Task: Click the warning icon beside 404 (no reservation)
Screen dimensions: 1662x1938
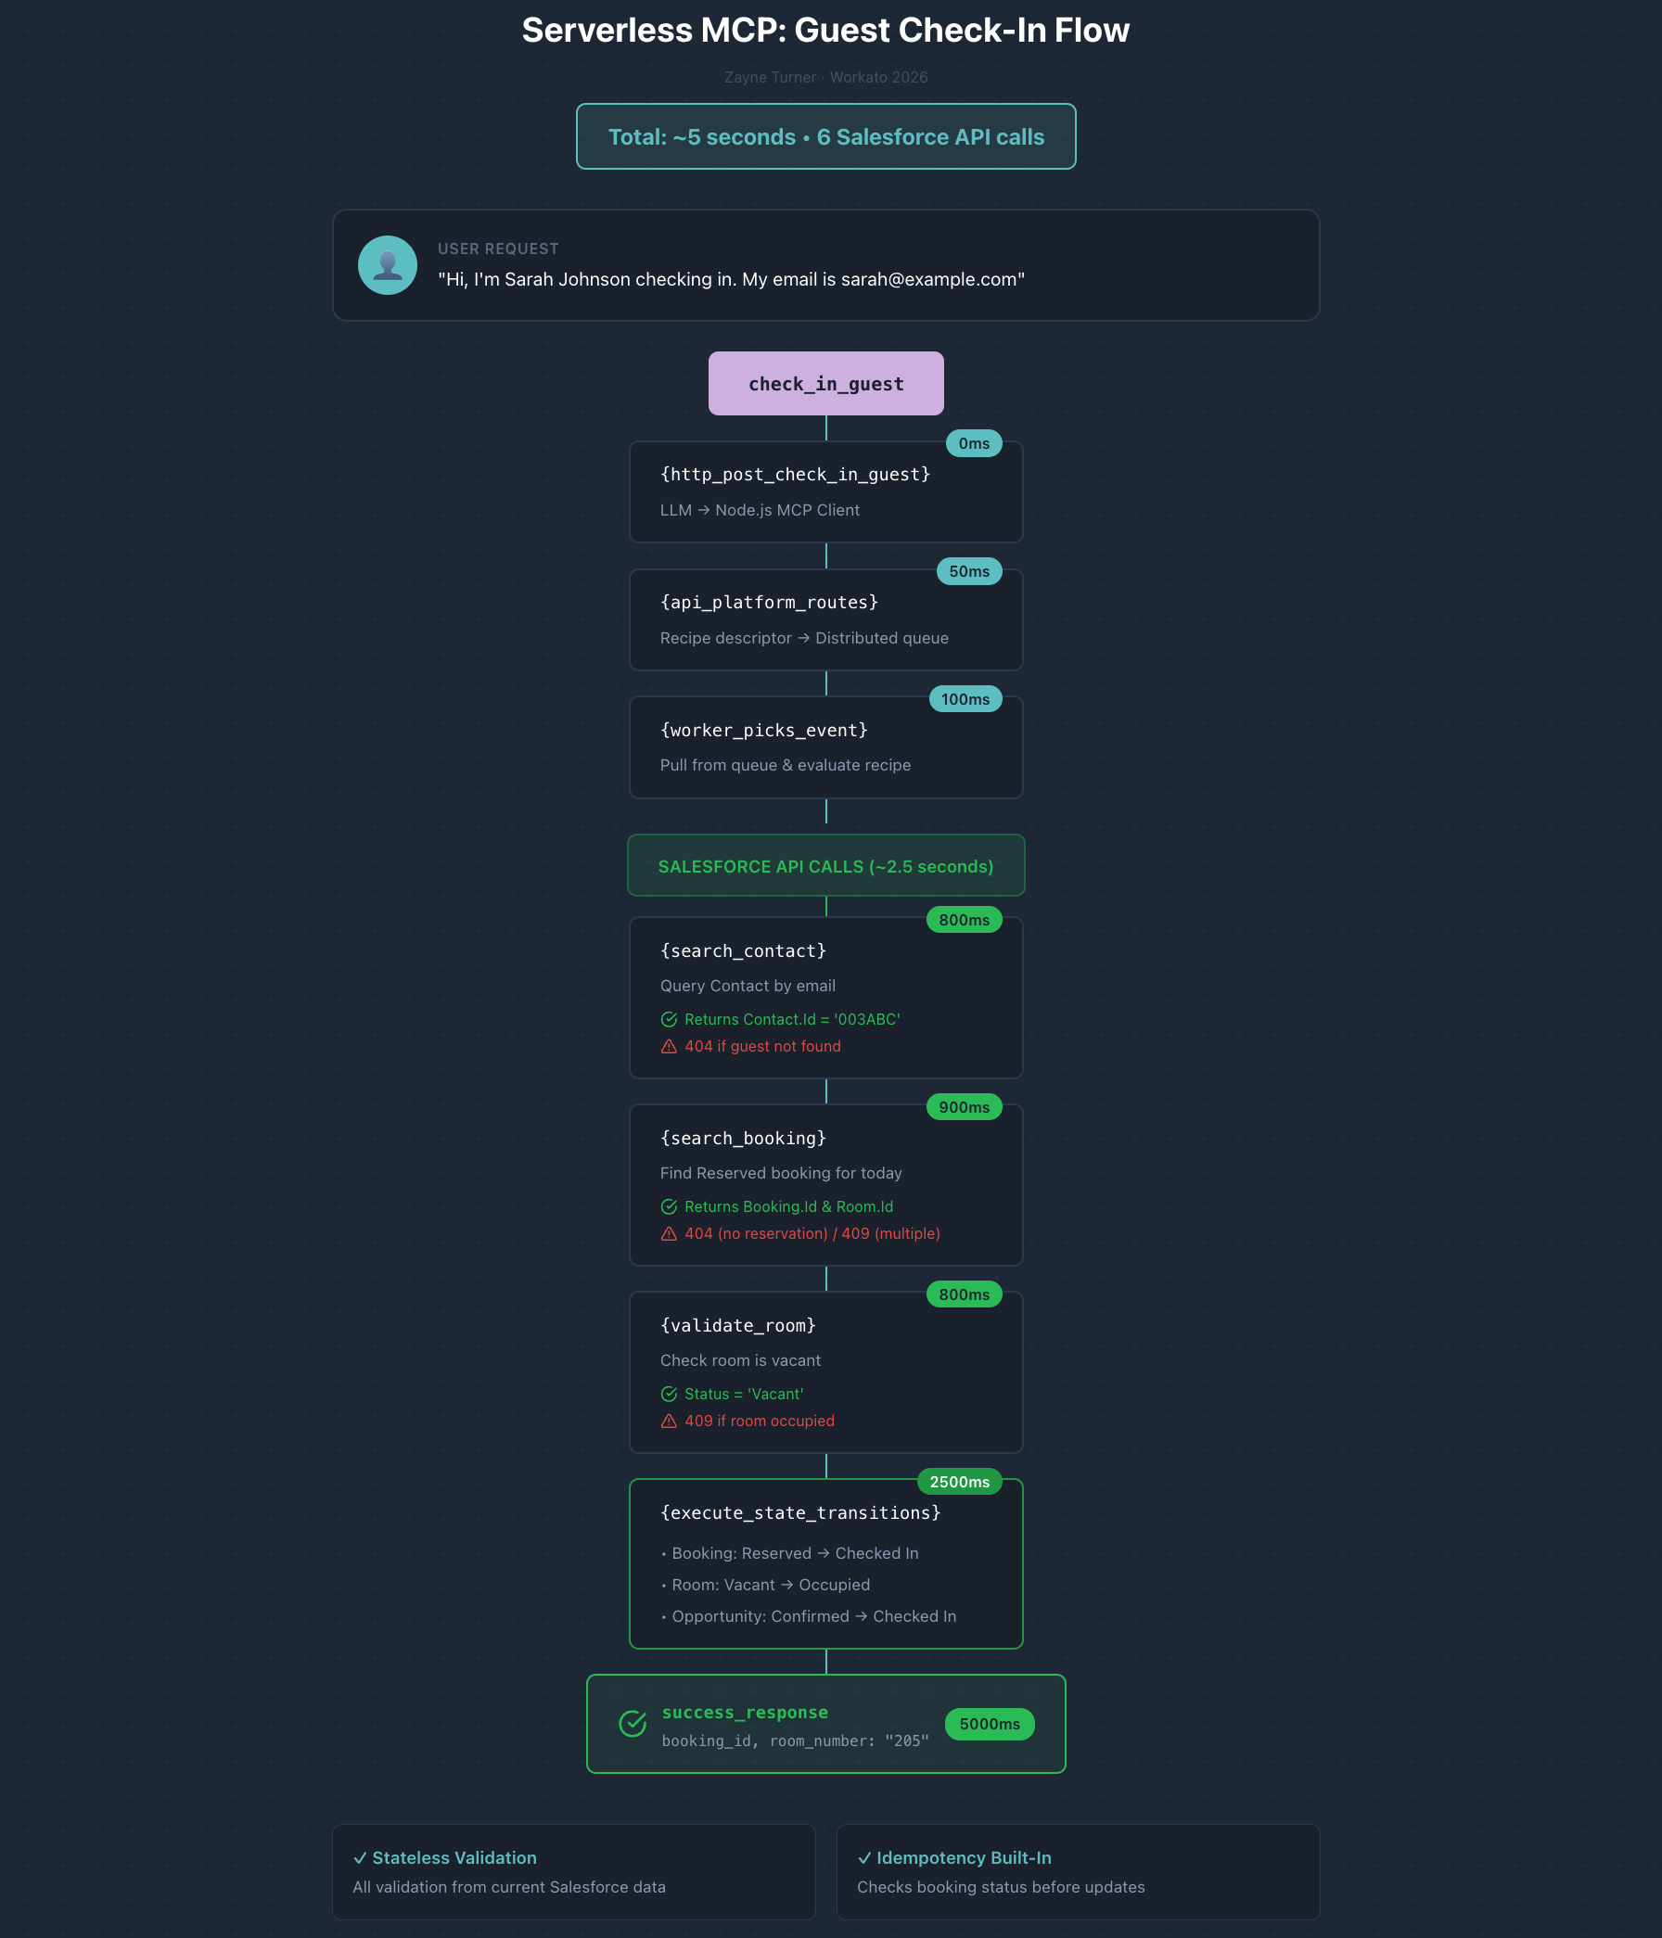Action: point(669,1233)
